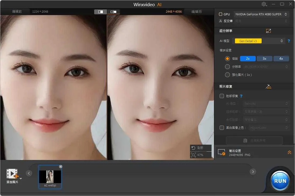The image size is (295, 196).
Task: Click the 2448 * 4096 output resolution text
Action: [x=174, y=12]
